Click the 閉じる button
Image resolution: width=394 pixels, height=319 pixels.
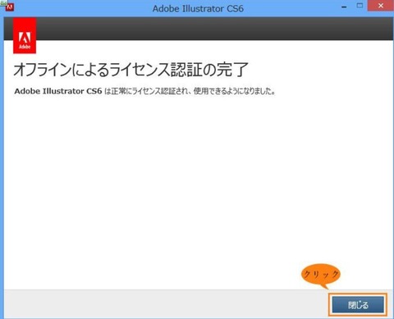click(x=358, y=305)
